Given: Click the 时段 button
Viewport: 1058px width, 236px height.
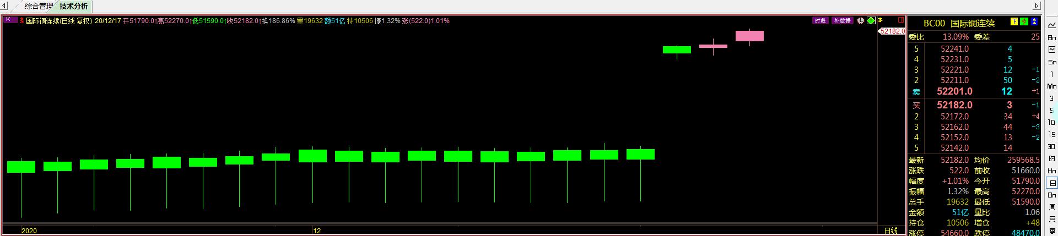Looking at the screenshot, I should pos(820,20).
